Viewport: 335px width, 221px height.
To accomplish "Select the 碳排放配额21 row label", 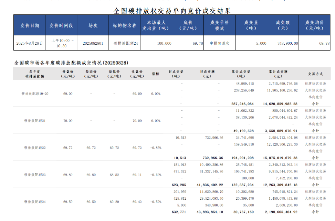I will 34,121.
